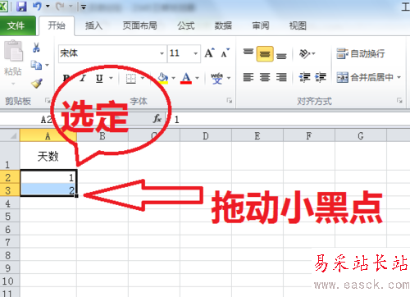Select column G header
Image resolution: width=410 pixels, height=297 pixels.
[x=361, y=136]
